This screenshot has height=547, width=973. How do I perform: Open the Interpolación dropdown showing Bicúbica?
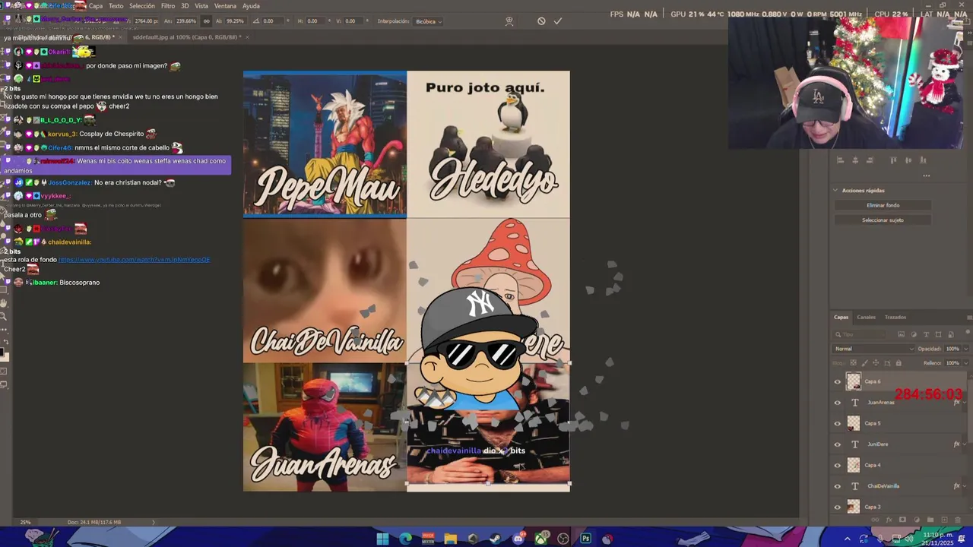pyautogui.click(x=429, y=21)
